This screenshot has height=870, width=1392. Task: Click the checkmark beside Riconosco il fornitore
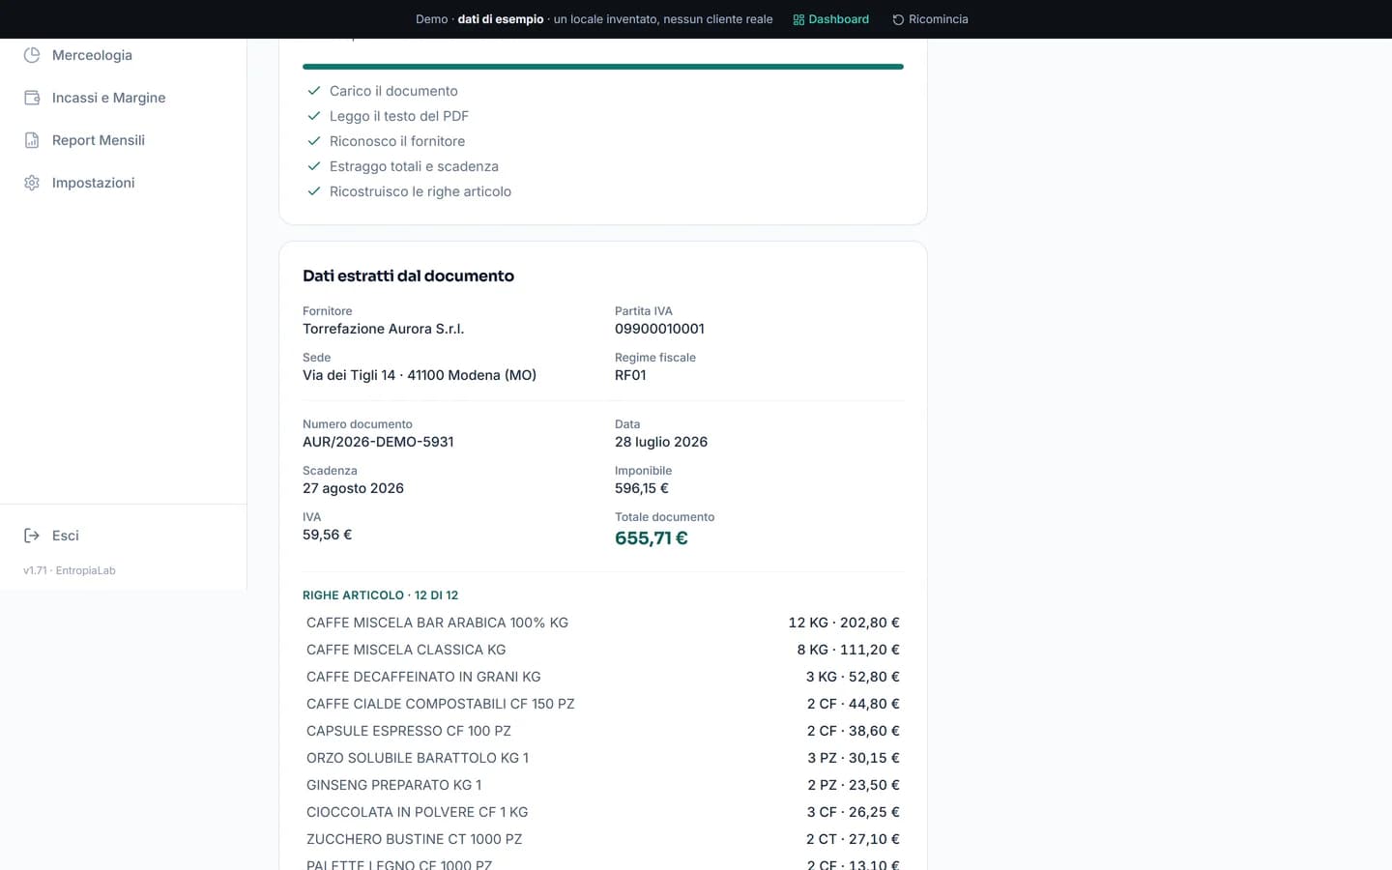pyautogui.click(x=314, y=141)
